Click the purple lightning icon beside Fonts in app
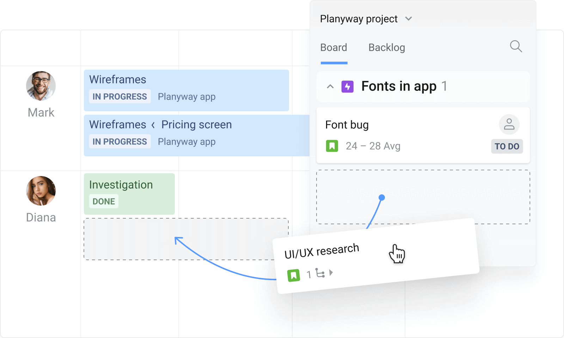564x338 pixels. click(x=347, y=86)
